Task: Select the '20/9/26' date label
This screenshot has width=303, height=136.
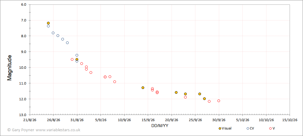Action: pos(172,120)
